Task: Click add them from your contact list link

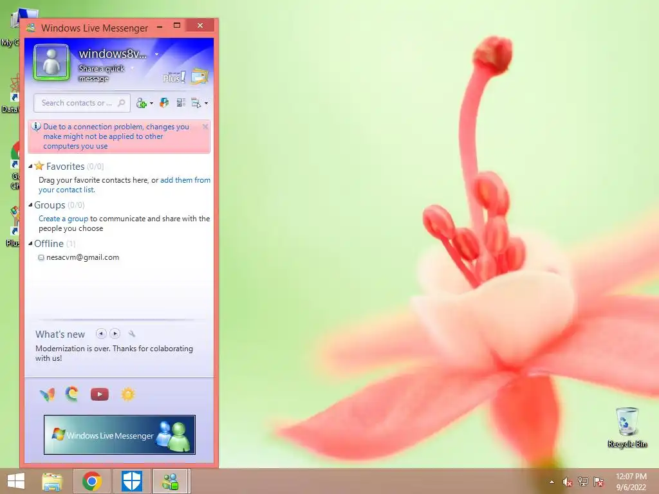Action: pos(124,185)
